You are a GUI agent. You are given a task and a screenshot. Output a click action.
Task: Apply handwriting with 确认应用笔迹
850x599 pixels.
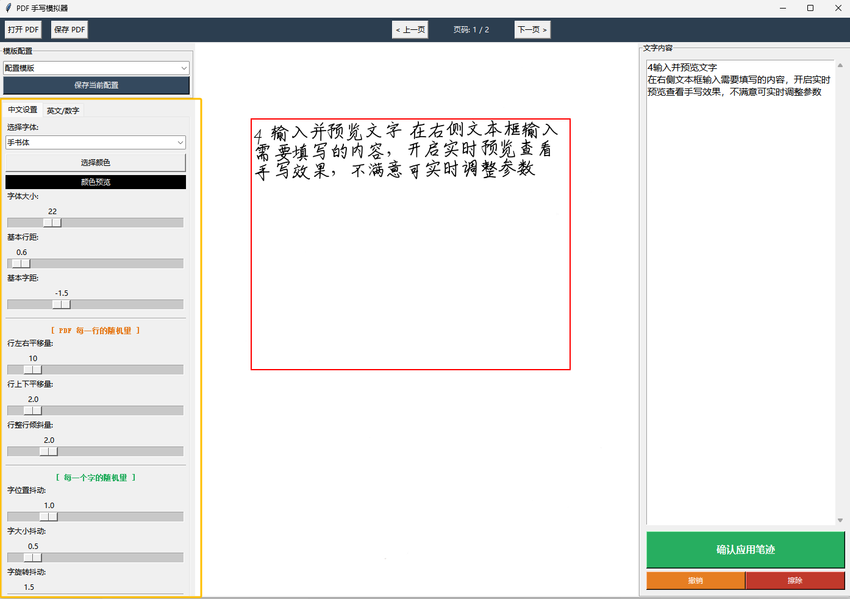pyautogui.click(x=745, y=550)
